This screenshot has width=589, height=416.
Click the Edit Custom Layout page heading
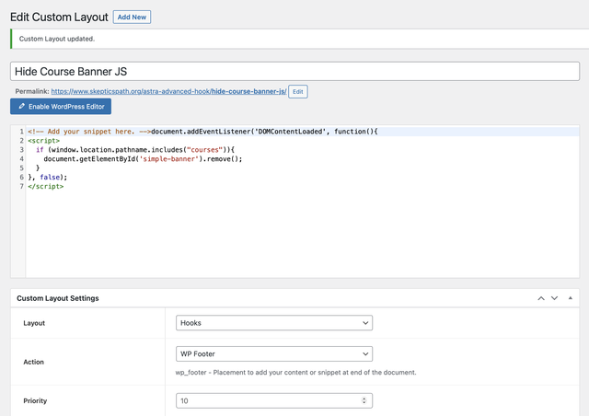point(59,17)
